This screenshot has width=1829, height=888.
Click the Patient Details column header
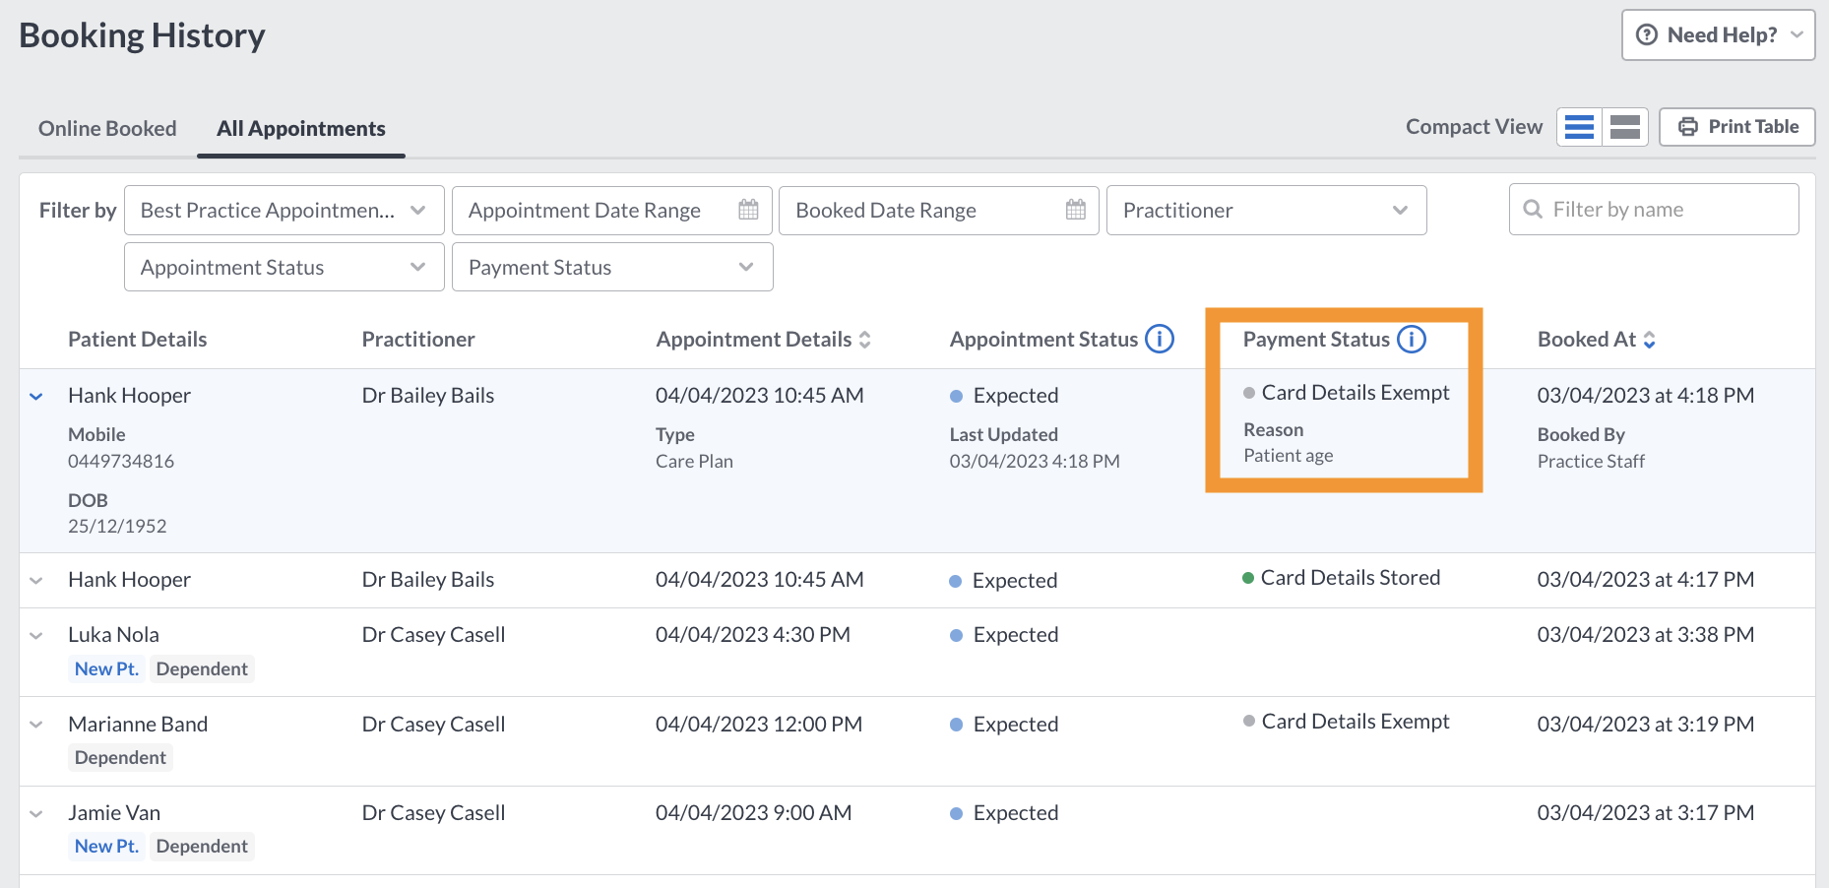[137, 340]
